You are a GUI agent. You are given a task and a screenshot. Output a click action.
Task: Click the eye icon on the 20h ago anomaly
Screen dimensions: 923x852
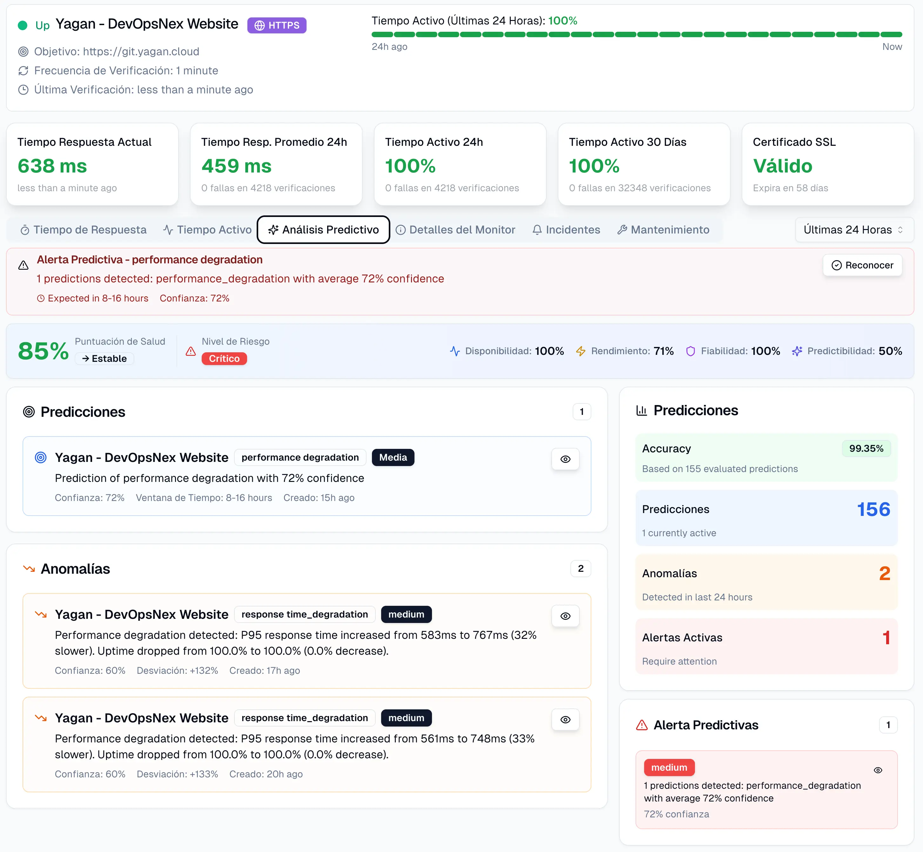tap(565, 720)
